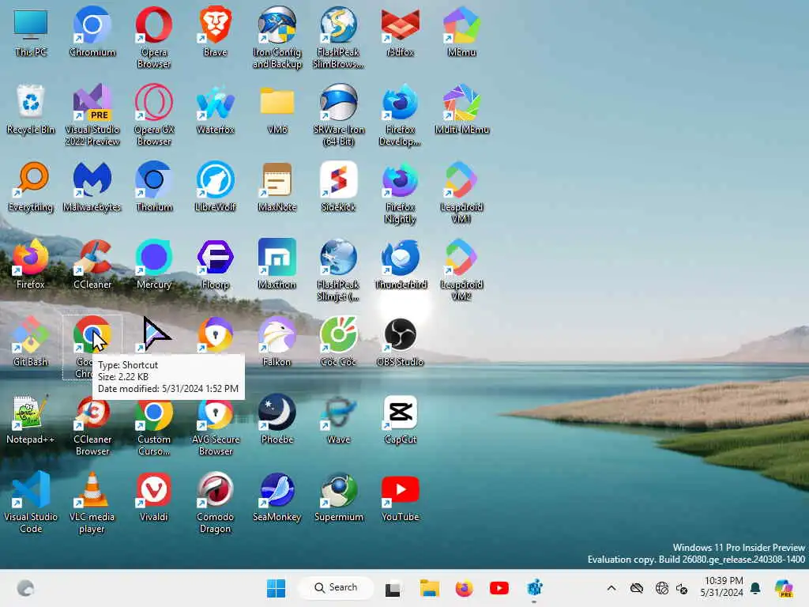Click the Phoebe browser icon

tap(277, 418)
